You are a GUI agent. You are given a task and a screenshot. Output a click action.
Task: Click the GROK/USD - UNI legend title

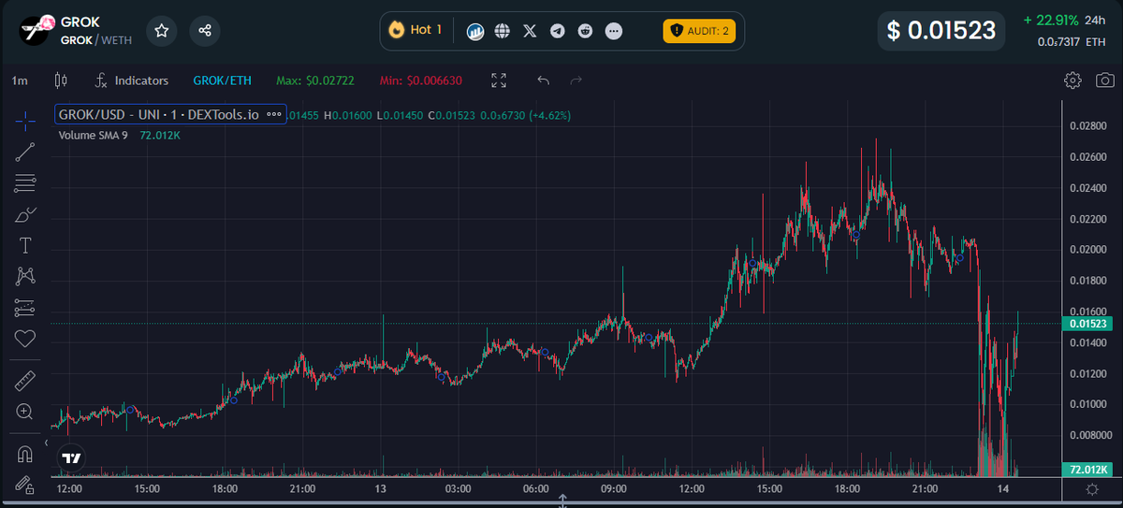pos(158,115)
